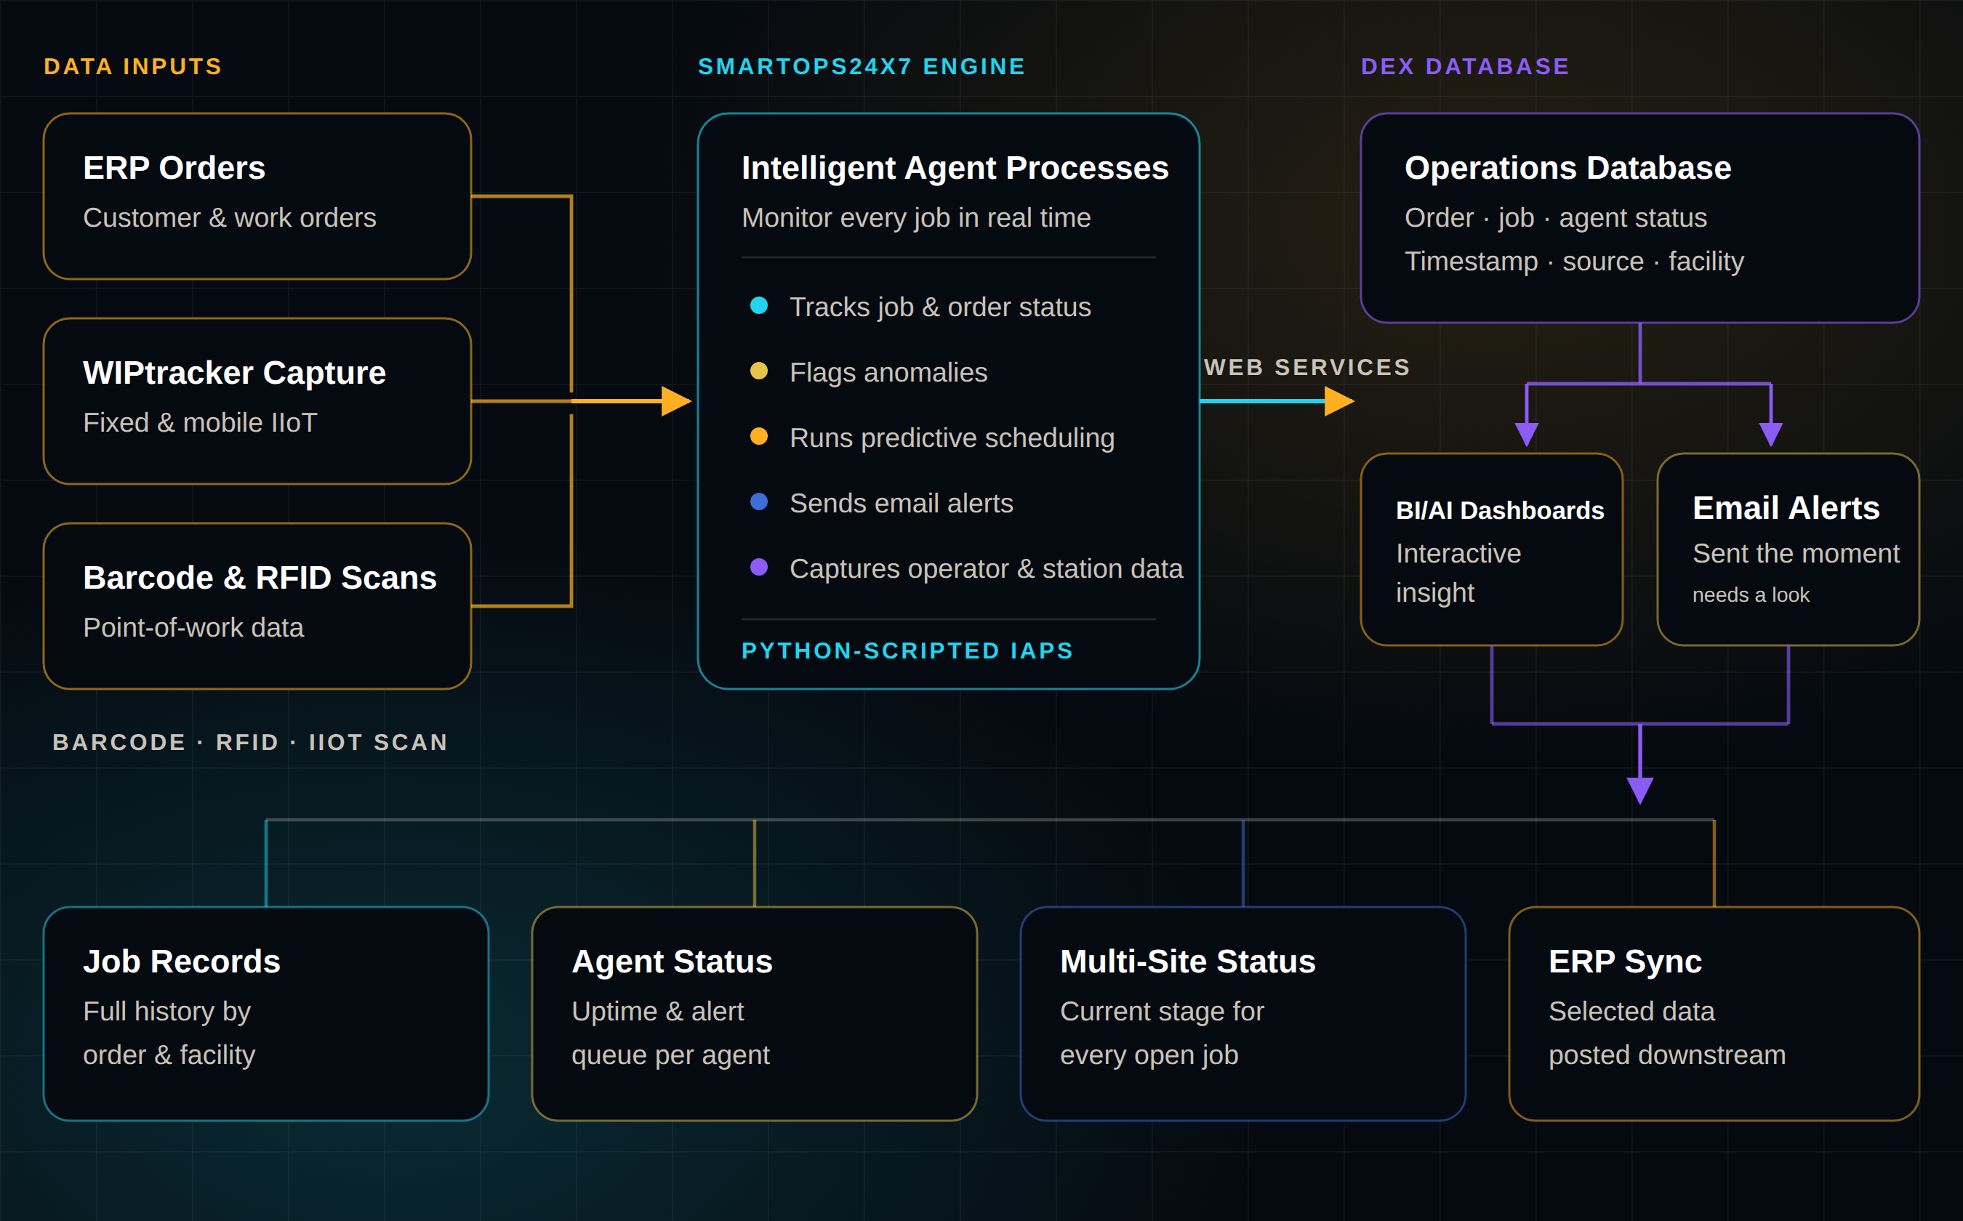The width and height of the screenshot is (1963, 1221).
Task: Click the yellow dot beside Flags anomalies
Action: [758, 371]
